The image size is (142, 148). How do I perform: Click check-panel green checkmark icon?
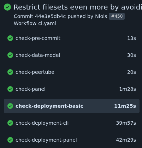(x=10, y=89)
